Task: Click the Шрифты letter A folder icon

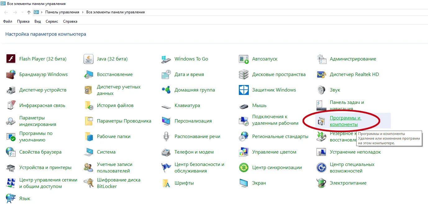Action: 167,183
